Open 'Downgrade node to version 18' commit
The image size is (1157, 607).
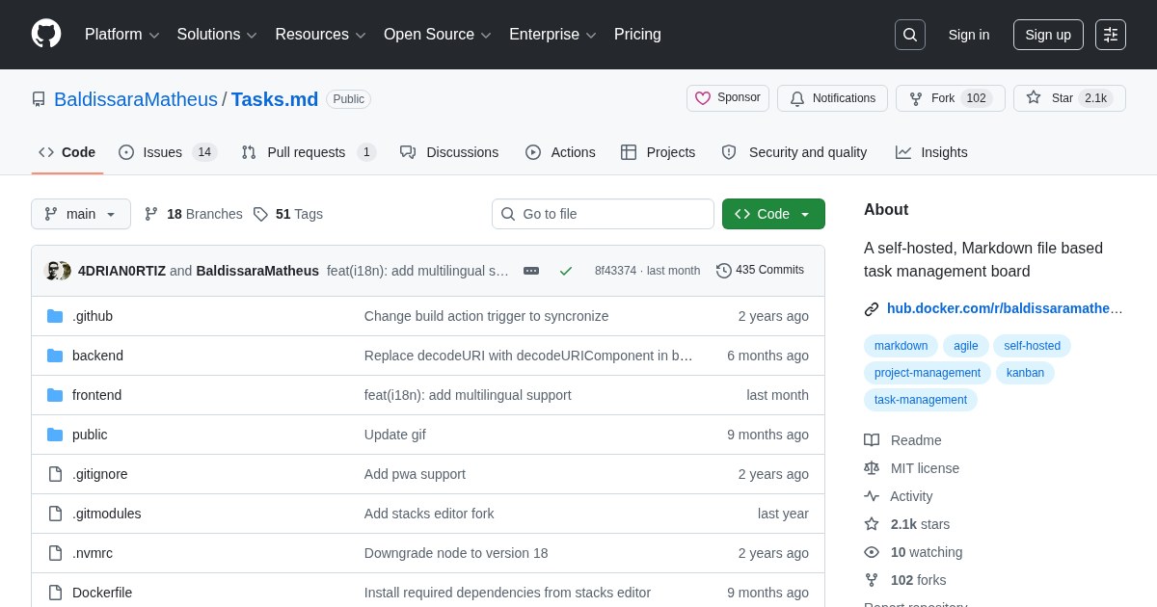tap(456, 553)
